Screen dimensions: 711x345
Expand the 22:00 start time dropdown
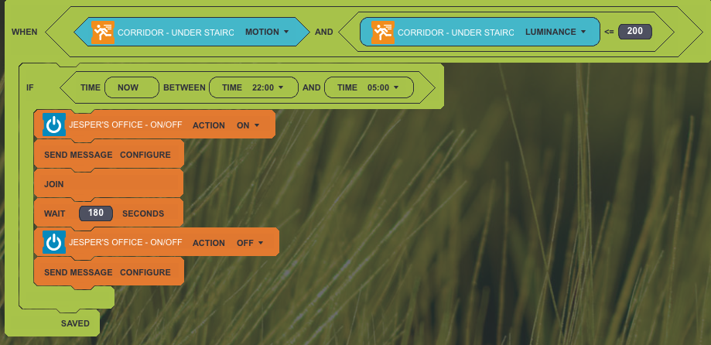coord(268,88)
